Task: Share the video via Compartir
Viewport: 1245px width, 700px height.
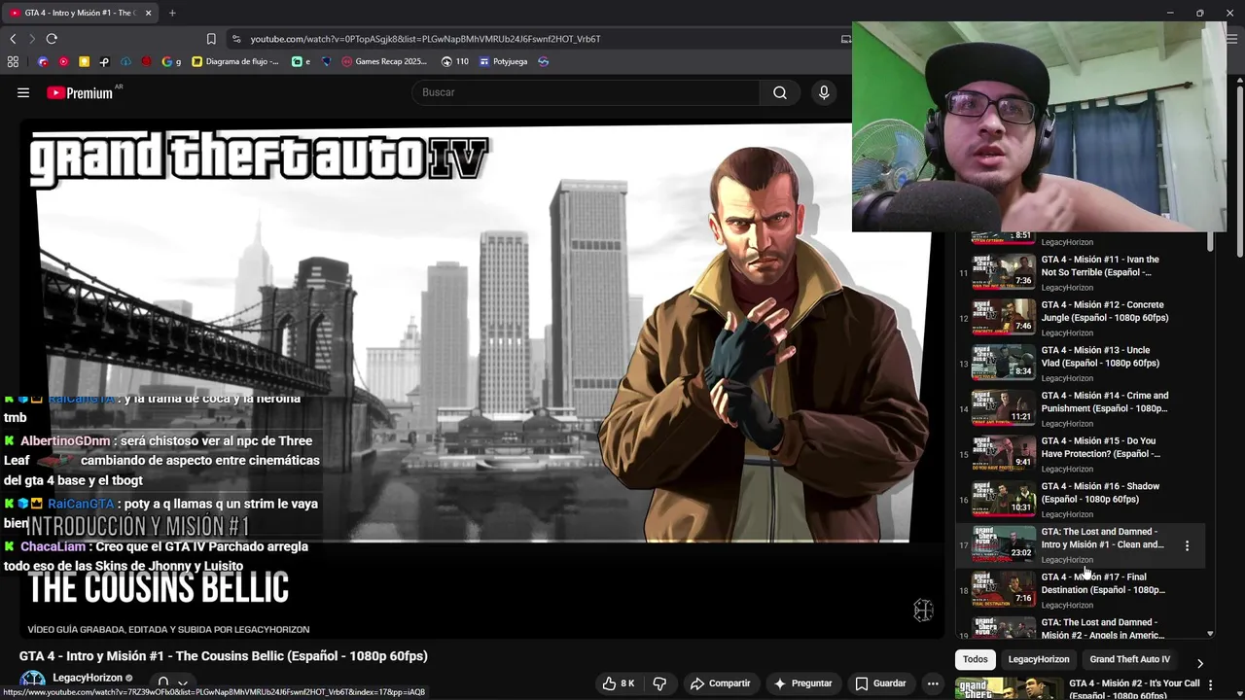Action: [720, 683]
